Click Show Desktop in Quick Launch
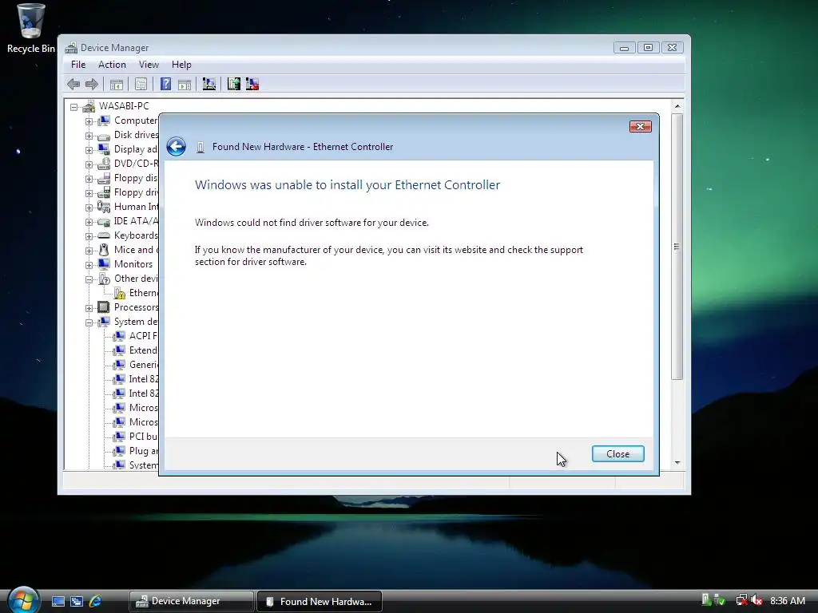 58,601
